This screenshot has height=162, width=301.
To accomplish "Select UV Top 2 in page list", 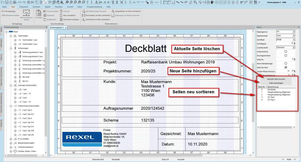I will click(x=272, y=100).
